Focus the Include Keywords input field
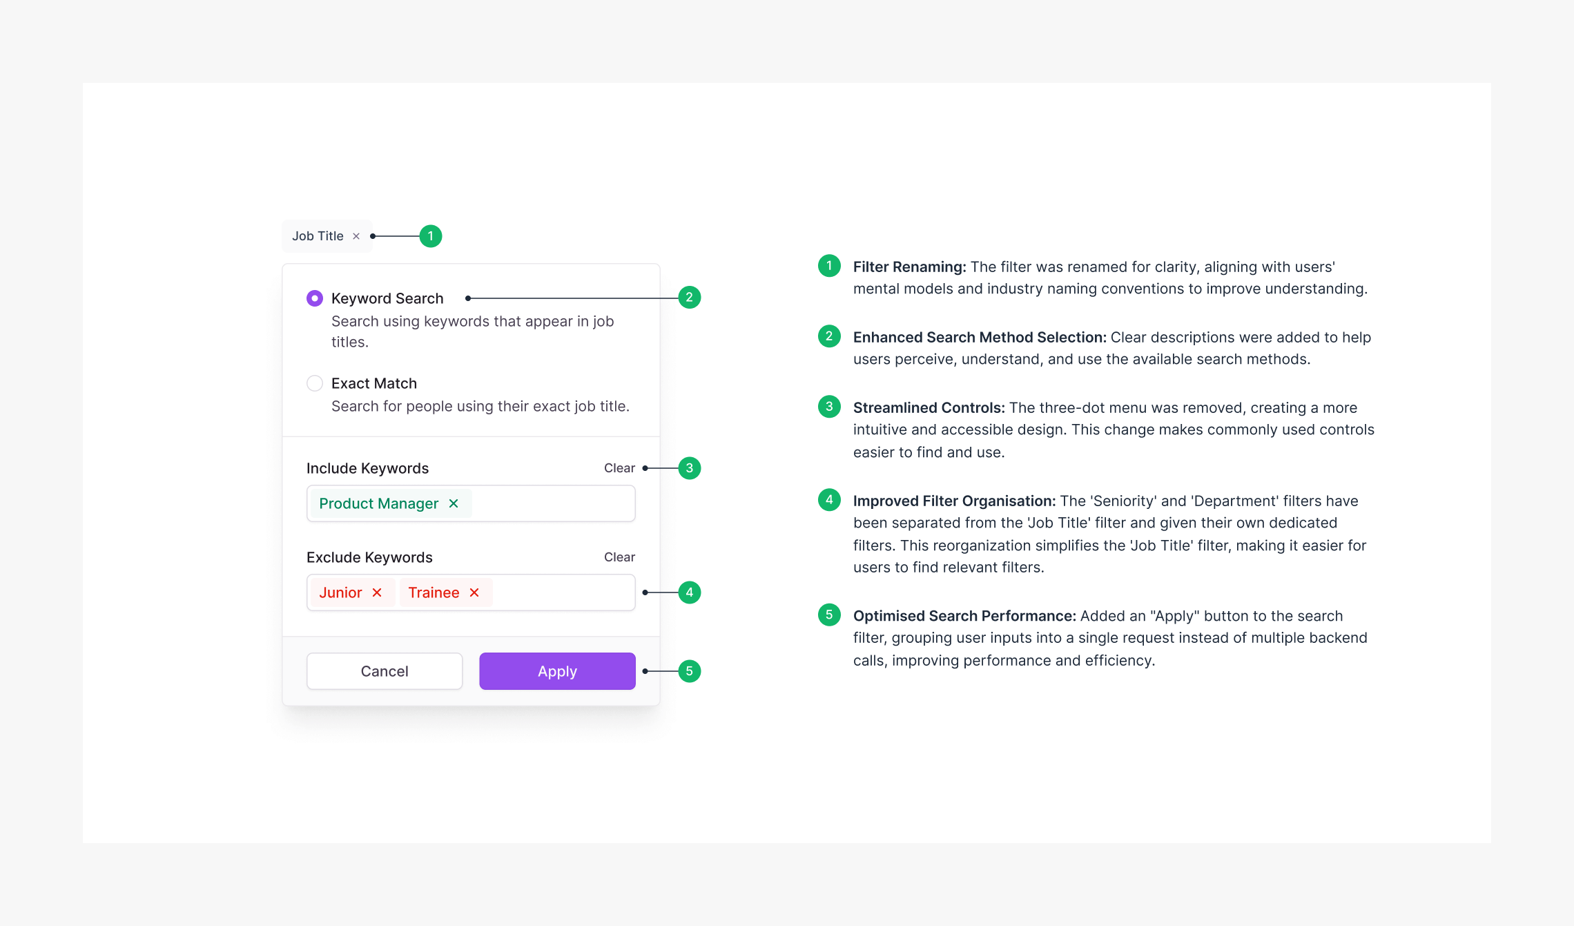 click(x=552, y=503)
